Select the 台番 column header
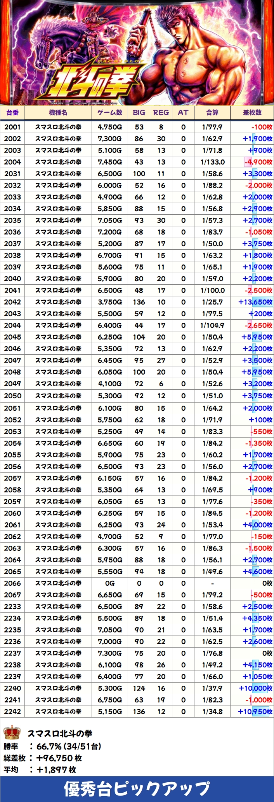Viewport: 274px width, 802px height. tap(12, 112)
